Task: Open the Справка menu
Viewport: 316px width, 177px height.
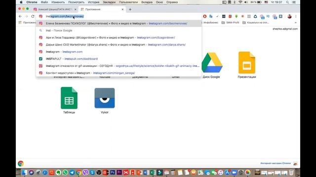Action: [172, 2]
